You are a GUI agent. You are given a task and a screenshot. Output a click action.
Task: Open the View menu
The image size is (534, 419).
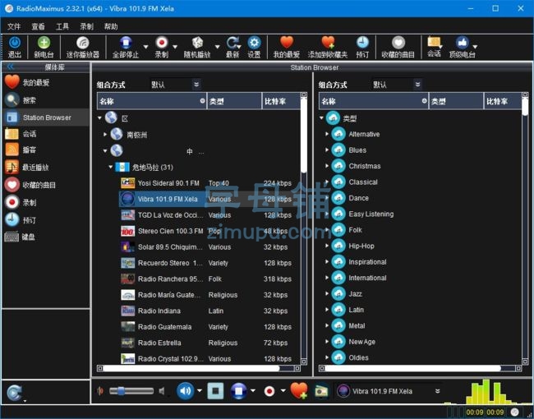click(38, 26)
